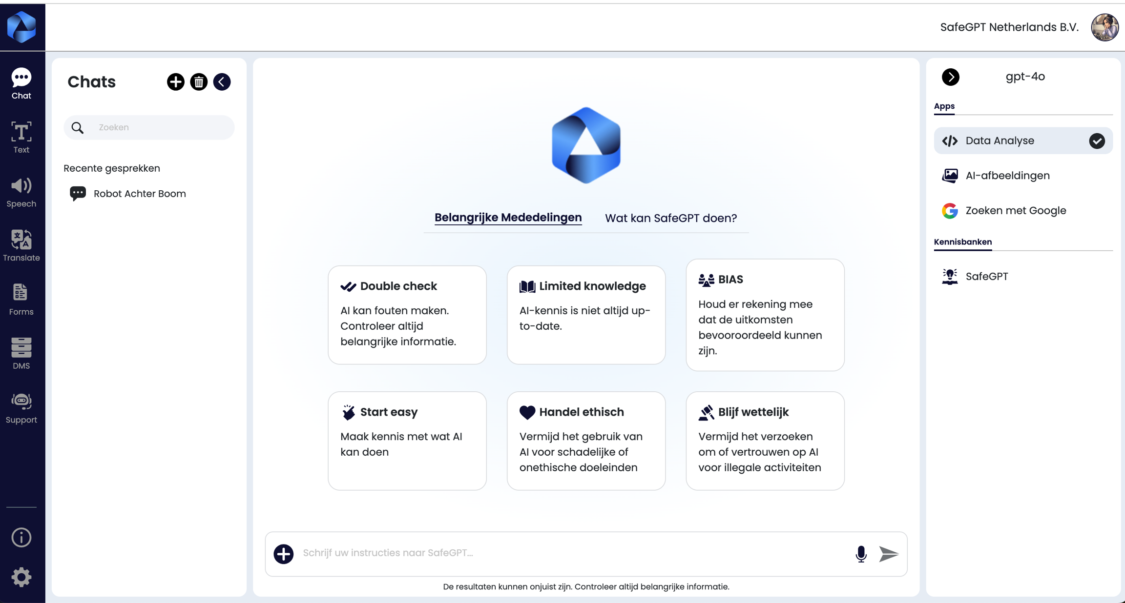Click the send message arrow icon
Screen dimensions: 1125x603
[888, 554]
